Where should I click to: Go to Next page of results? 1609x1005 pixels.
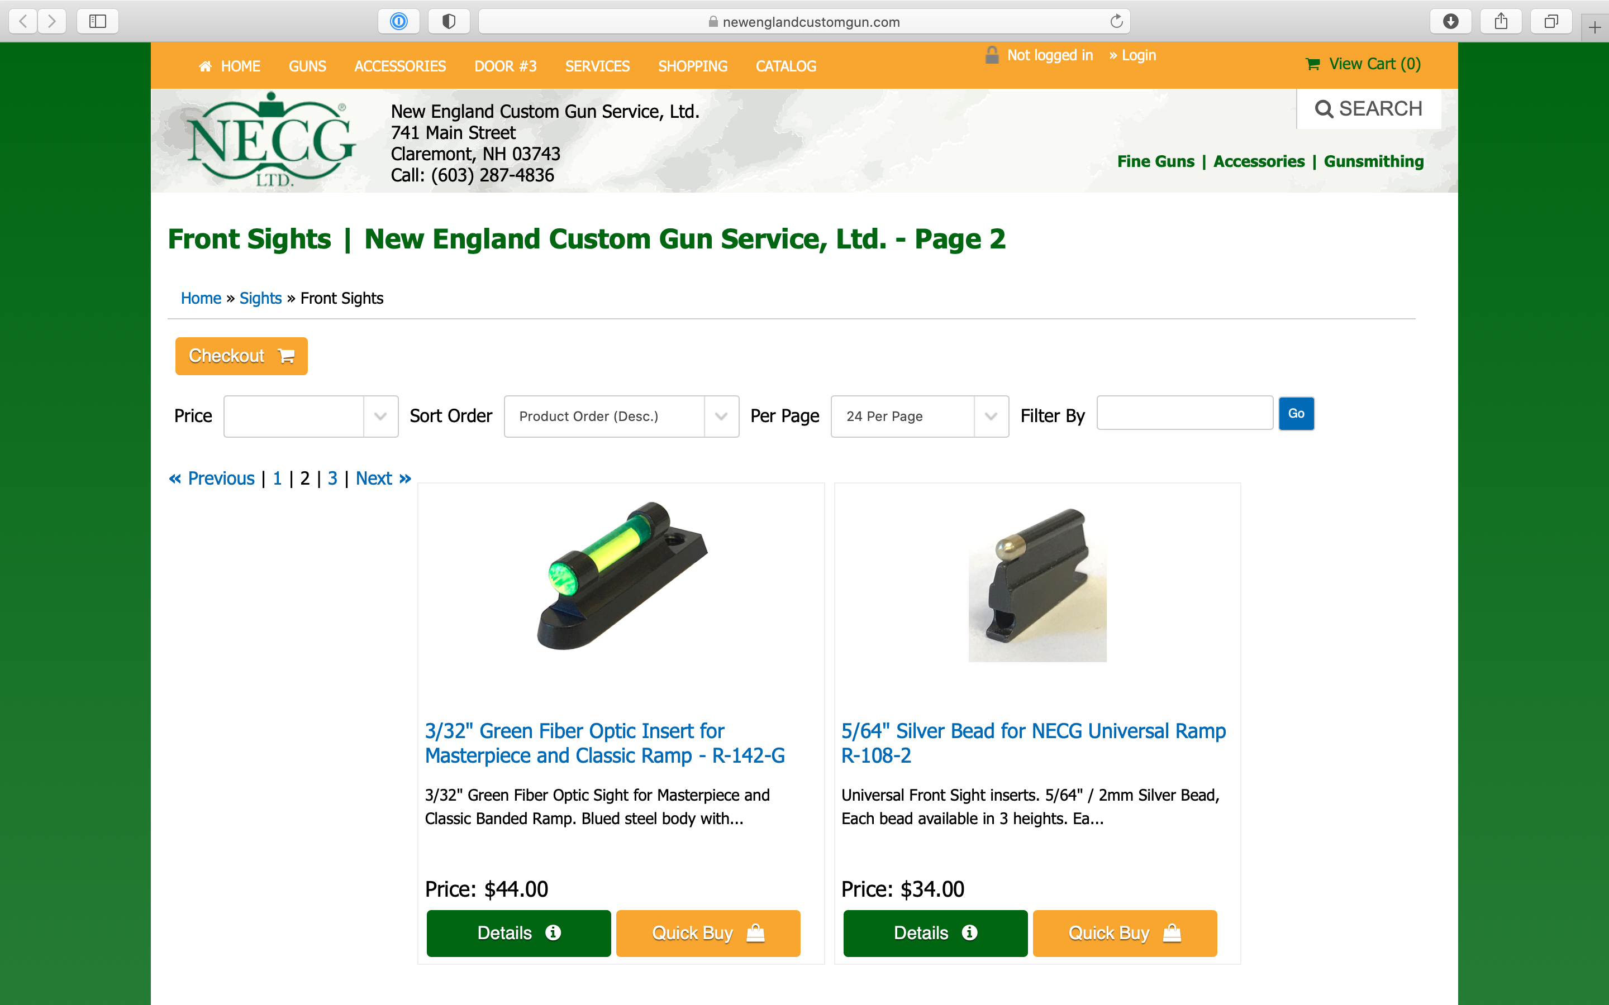click(383, 478)
